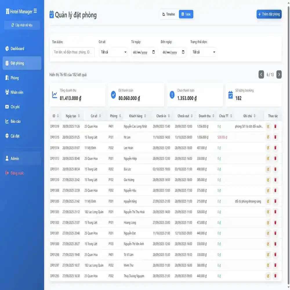Open the Cơ sở dropdown filter

pyautogui.click(x=113, y=52)
